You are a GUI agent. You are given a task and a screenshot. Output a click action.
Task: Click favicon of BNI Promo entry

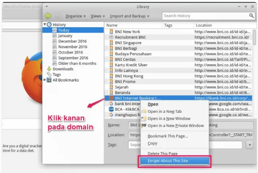click(111, 81)
